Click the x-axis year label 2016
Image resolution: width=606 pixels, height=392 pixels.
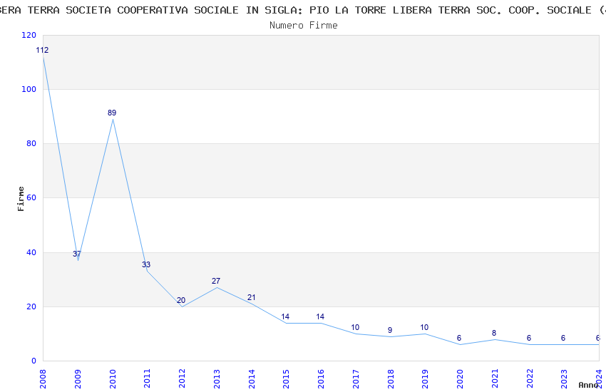321,378
